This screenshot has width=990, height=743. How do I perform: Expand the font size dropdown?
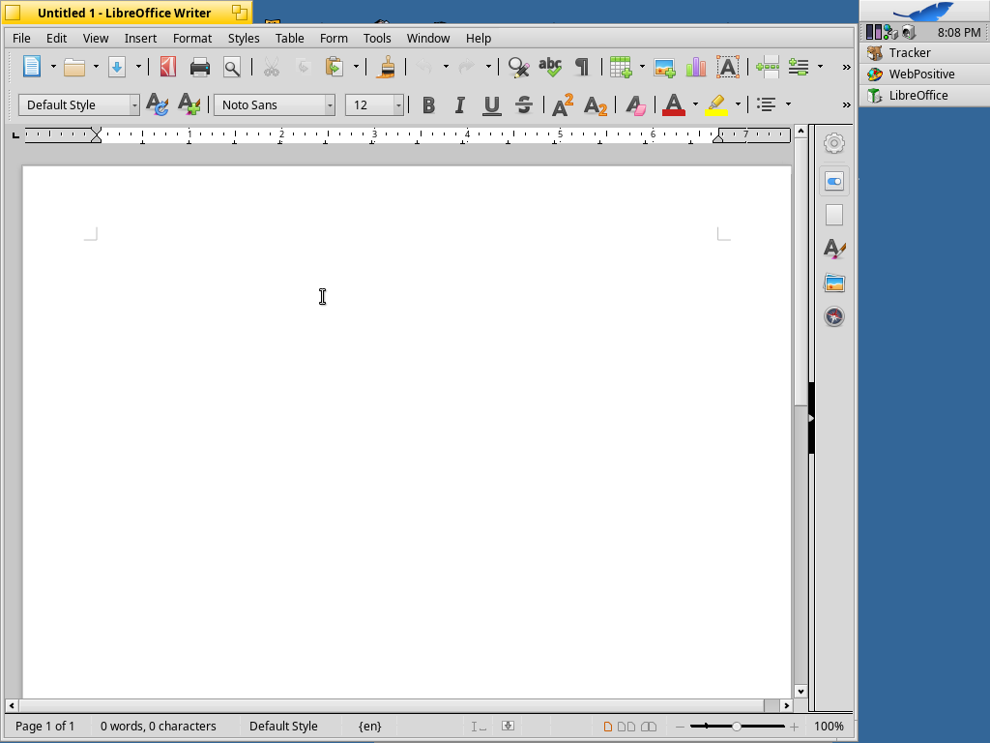(x=396, y=104)
